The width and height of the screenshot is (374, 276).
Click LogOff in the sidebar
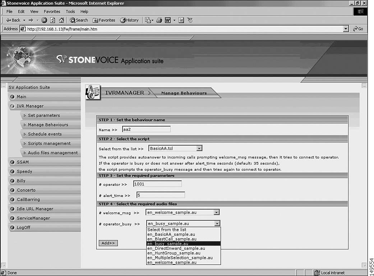(x=44, y=227)
